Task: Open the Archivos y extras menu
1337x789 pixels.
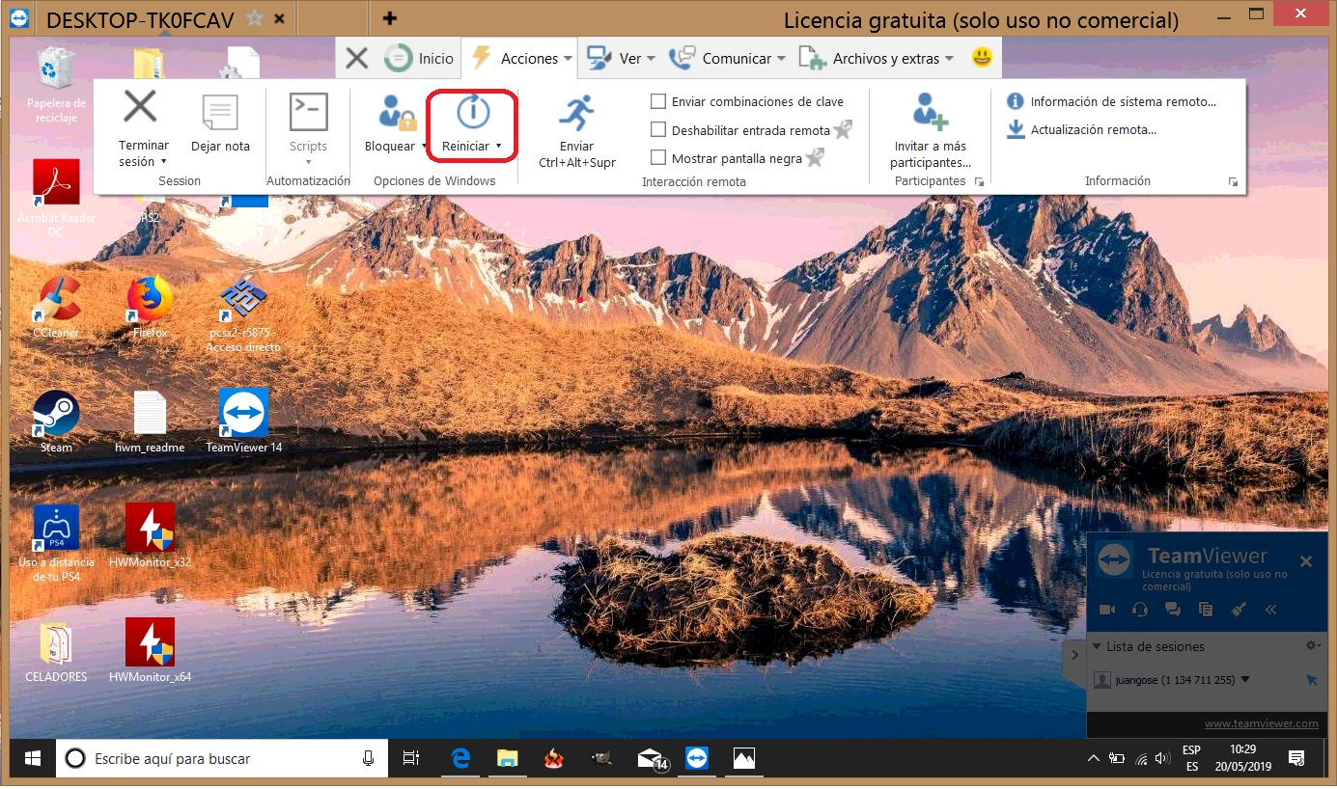Action: click(x=877, y=59)
